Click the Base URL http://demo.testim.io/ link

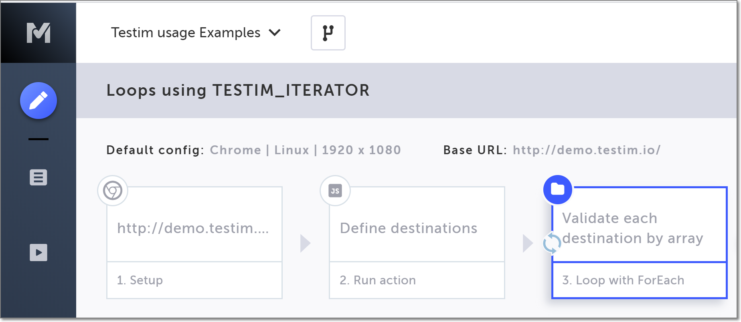pyautogui.click(x=587, y=150)
